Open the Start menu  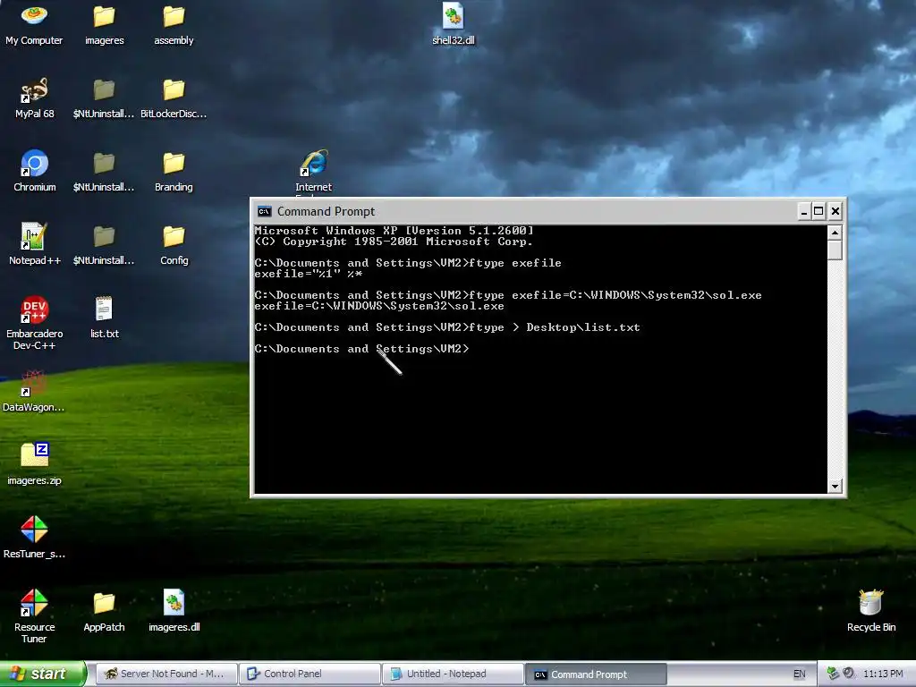[43, 674]
